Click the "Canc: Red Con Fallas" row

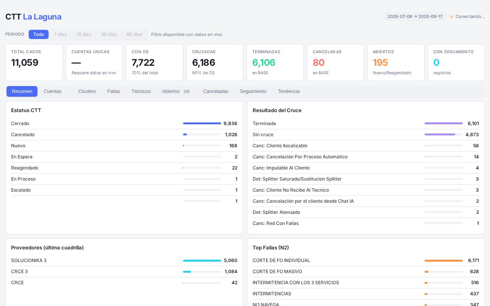366,223
